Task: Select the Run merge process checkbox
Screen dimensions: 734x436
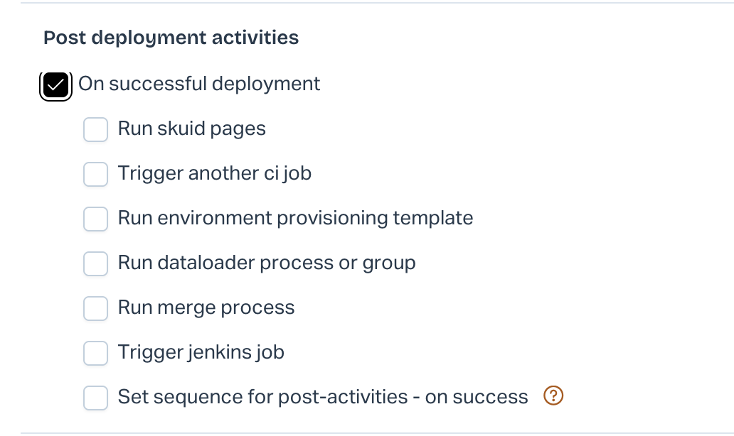Action: tap(95, 308)
